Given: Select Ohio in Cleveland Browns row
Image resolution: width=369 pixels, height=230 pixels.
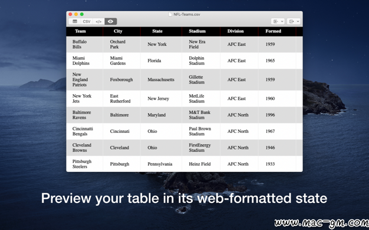Looking at the screenshot, I should [161, 148].
